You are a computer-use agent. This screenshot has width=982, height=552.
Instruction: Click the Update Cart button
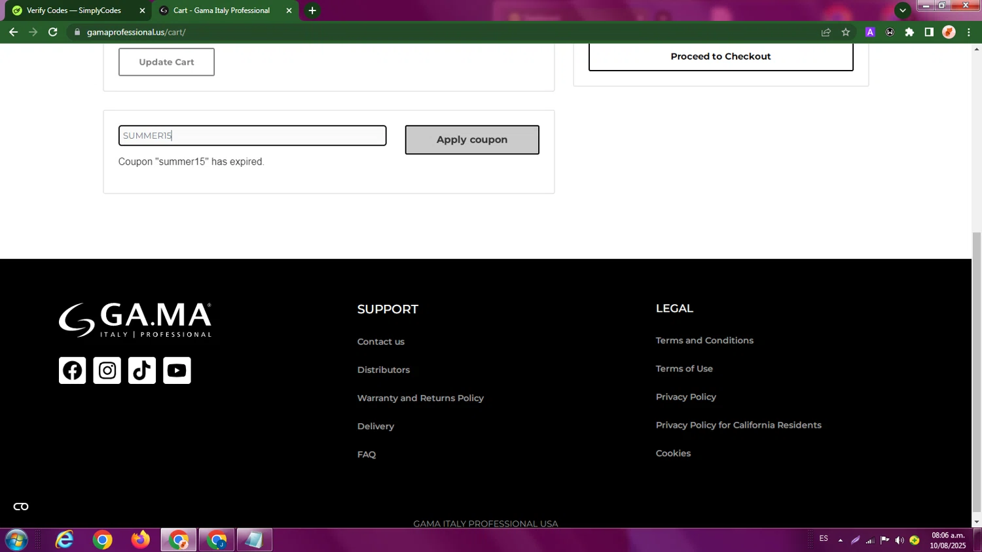[166, 62]
